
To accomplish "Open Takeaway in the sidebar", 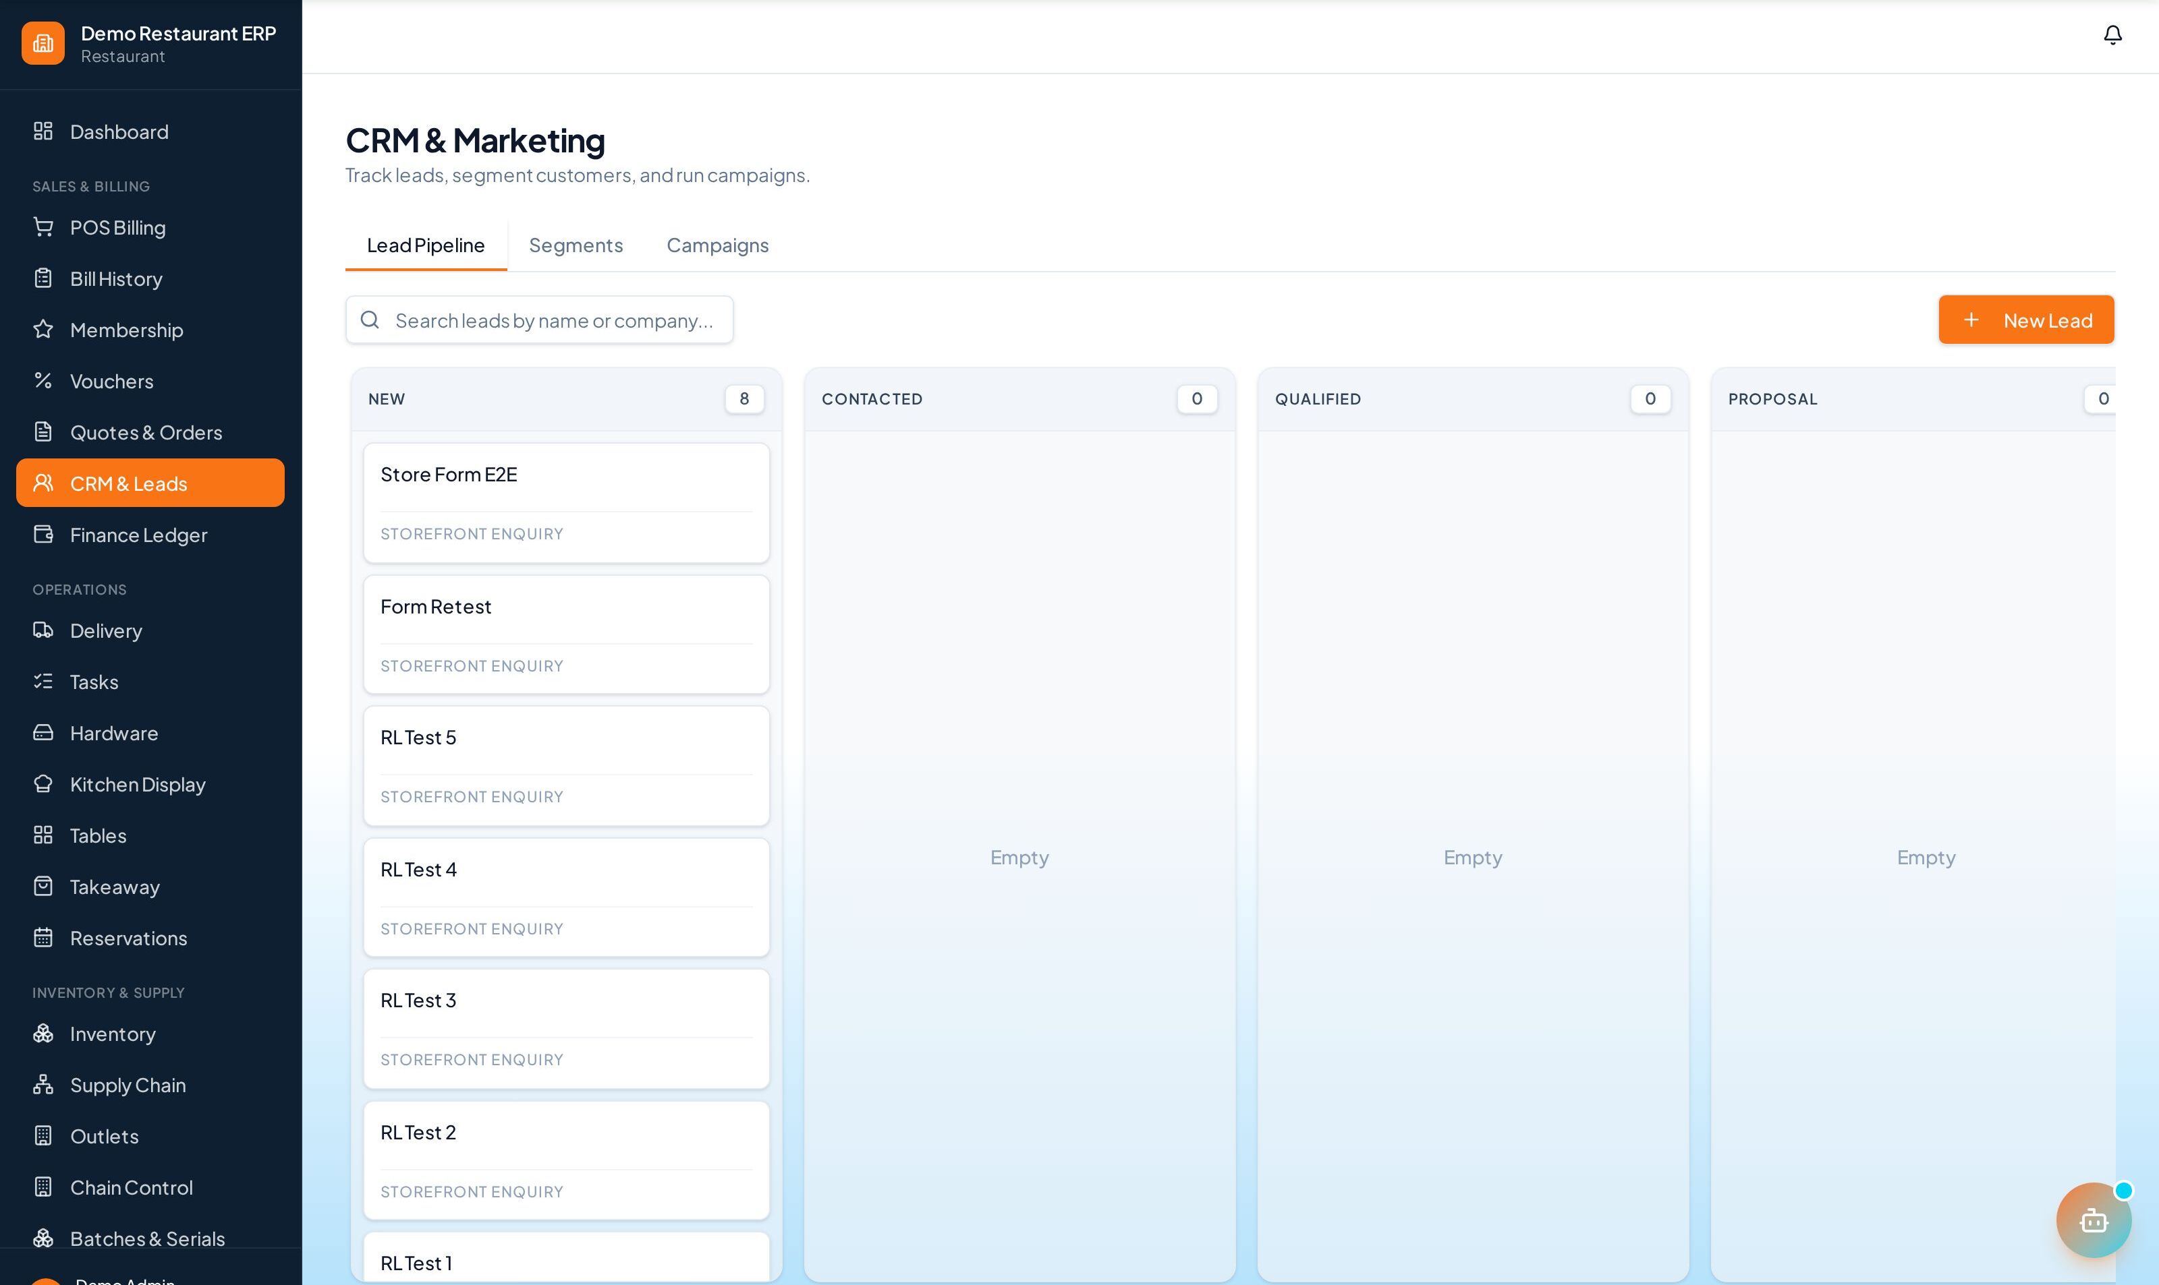I will [x=150, y=886].
